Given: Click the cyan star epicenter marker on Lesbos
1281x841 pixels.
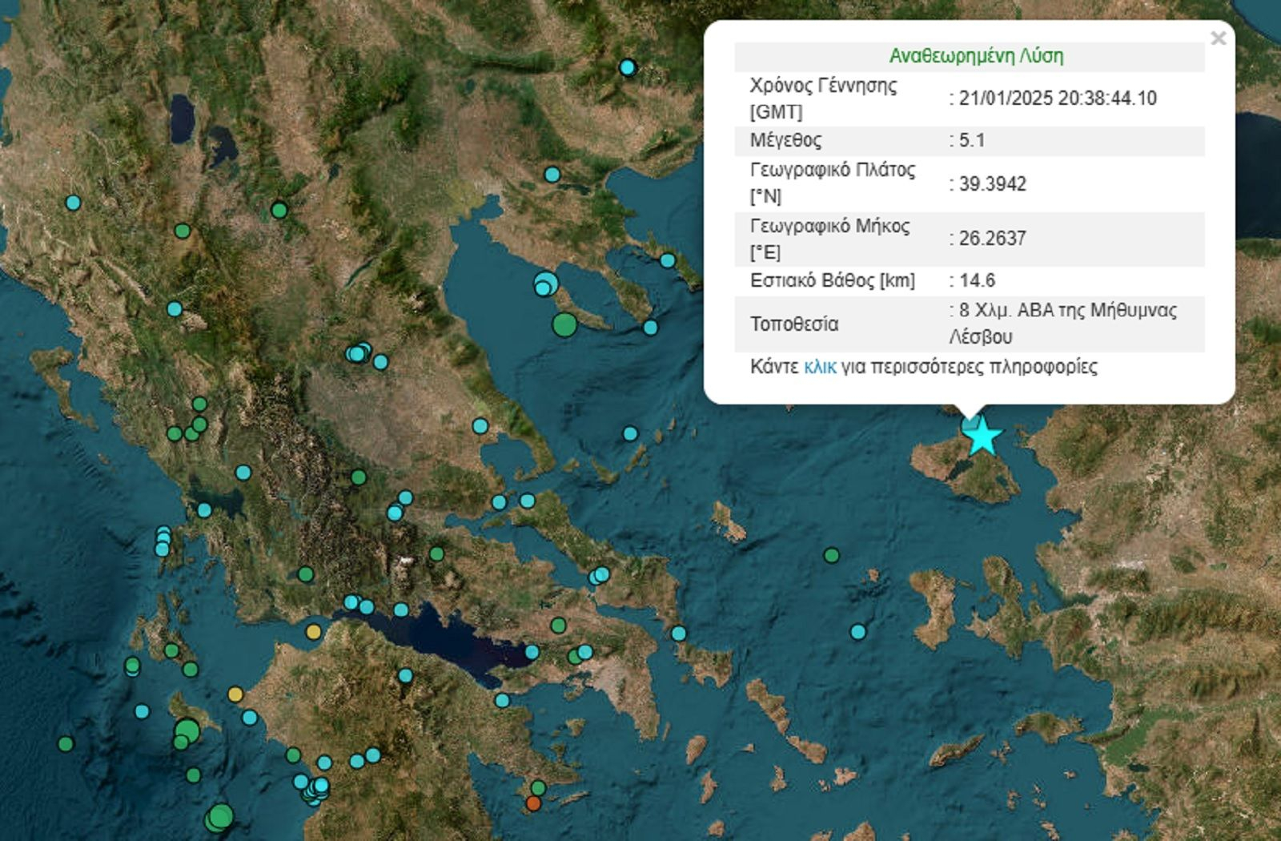Looking at the screenshot, I should point(982,437).
